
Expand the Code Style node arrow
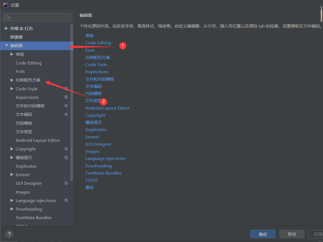[12, 89]
